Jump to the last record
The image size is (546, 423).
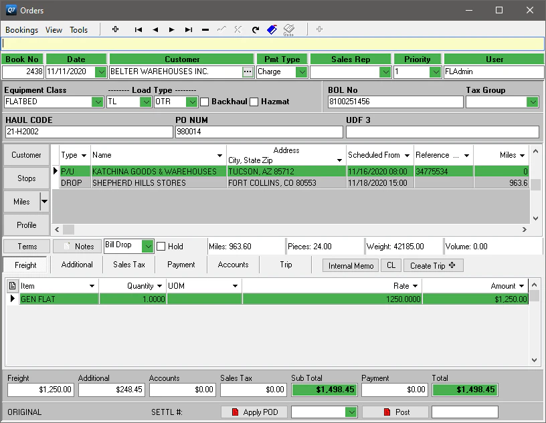[x=188, y=29]
